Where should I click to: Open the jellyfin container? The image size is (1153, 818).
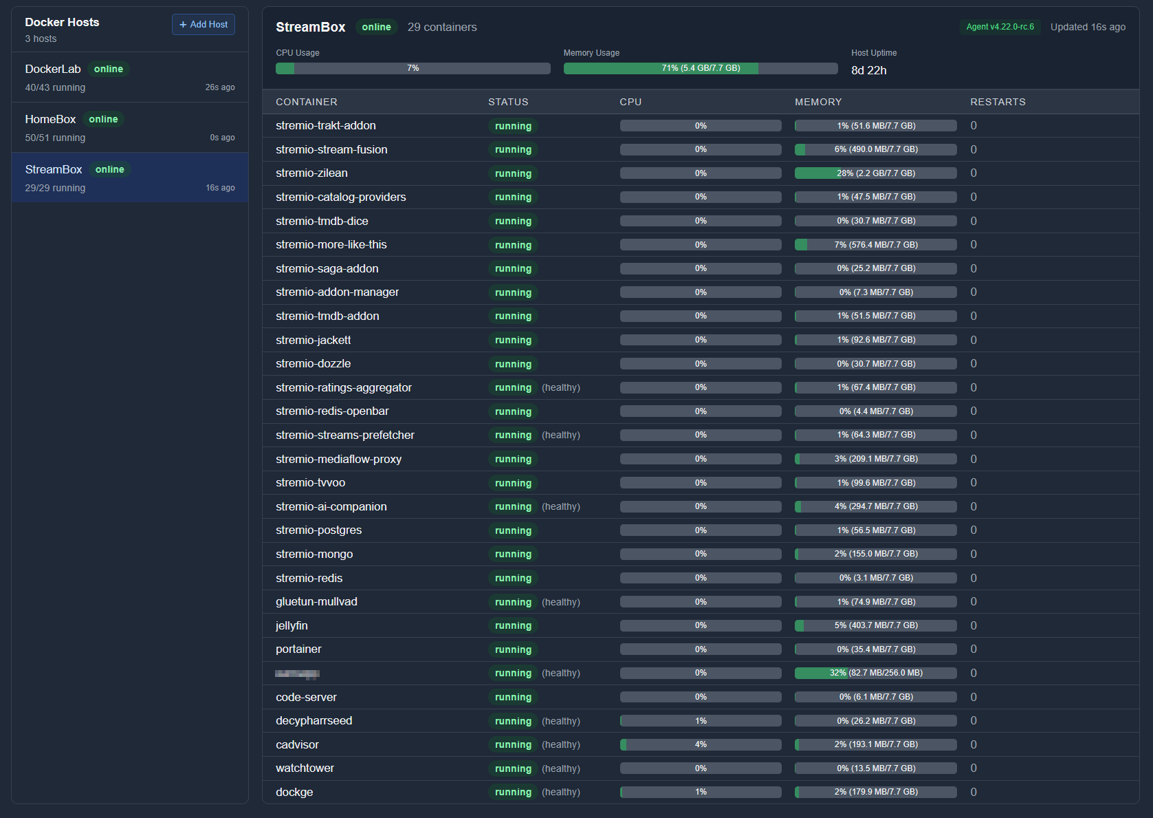click(x=292, y=625)
